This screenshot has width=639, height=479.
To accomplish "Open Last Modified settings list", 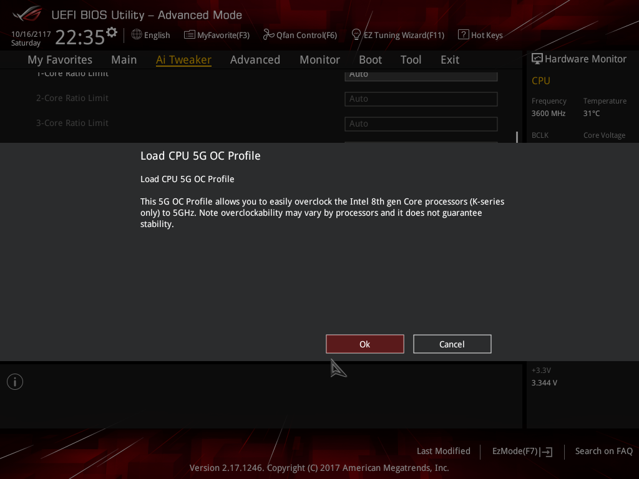I will click(x=444, y=451).
